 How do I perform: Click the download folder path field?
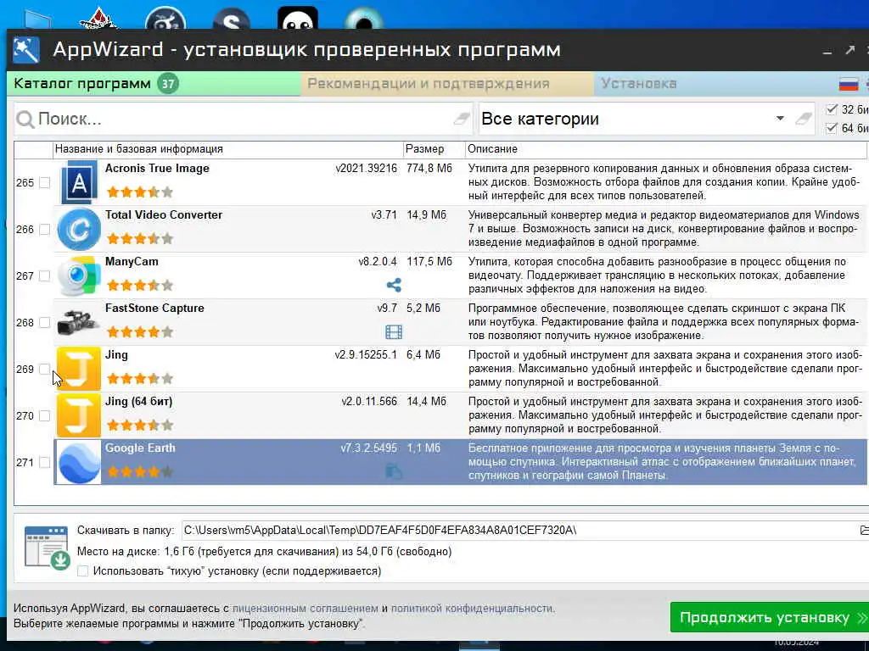point(519,531)
